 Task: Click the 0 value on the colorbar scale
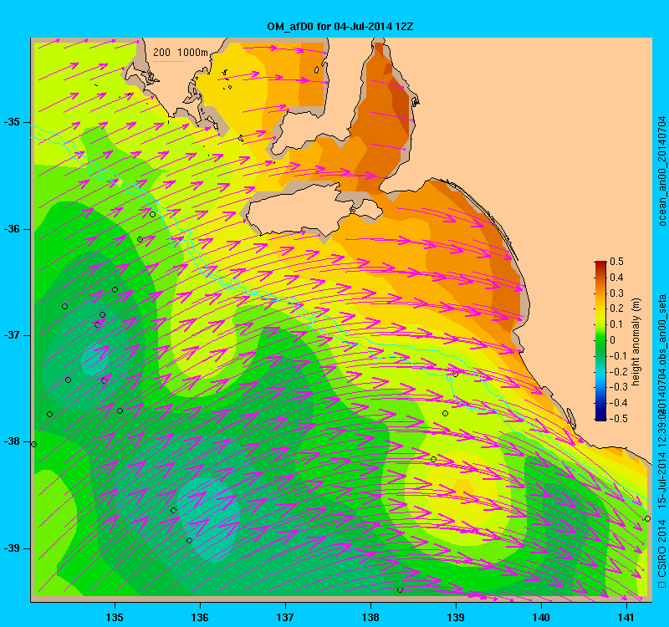[613, 340]
